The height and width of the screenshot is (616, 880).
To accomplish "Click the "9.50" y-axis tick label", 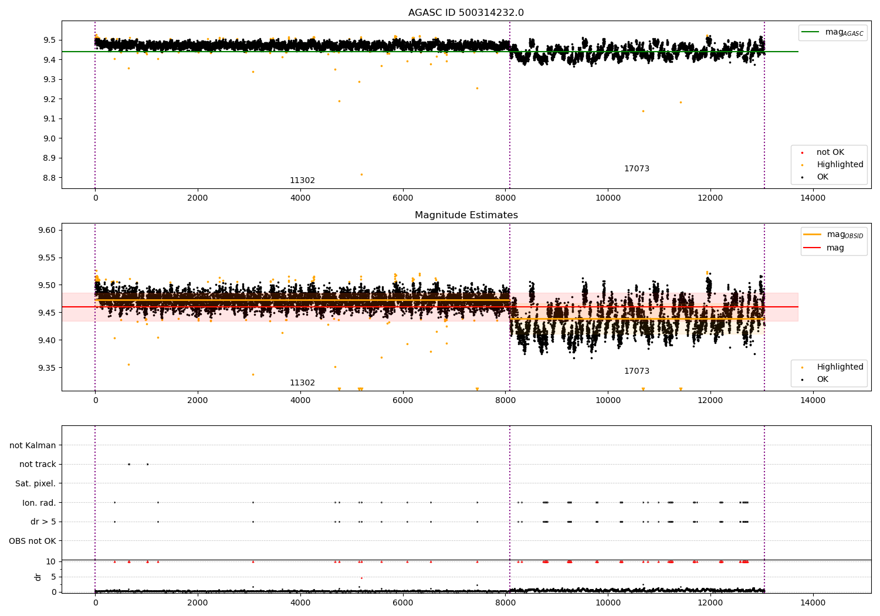I will tap(47, 285).
